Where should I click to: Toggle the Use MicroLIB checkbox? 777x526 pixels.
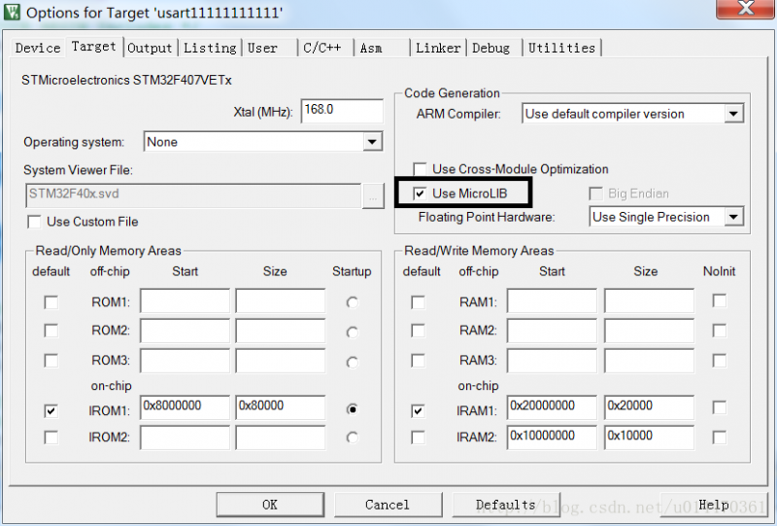tap(420, 193)
